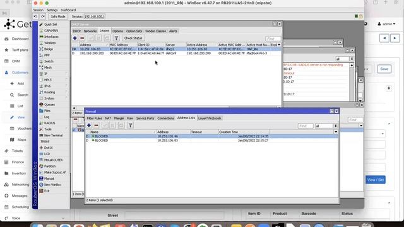Click Save button in web page
This screenshot has height=227, width=404.
[x=384, y=69]
